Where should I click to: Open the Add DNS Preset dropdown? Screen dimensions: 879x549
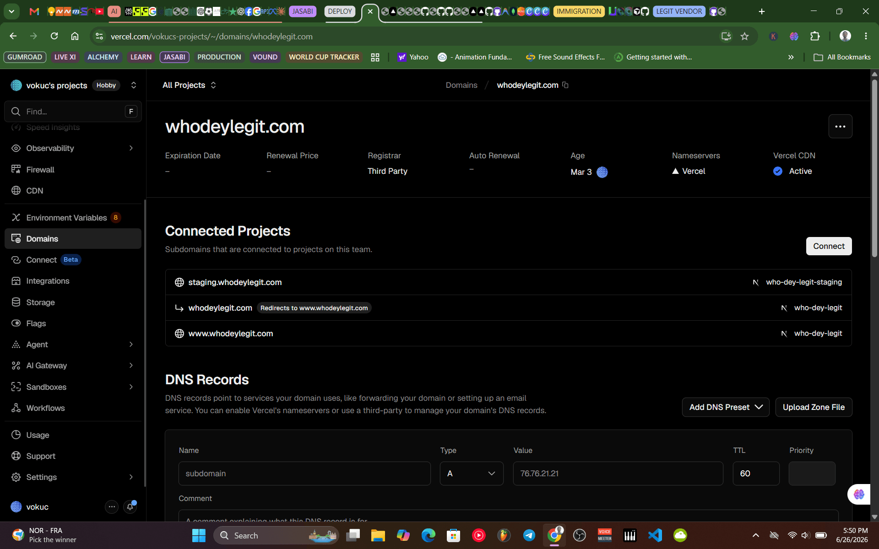726,407
